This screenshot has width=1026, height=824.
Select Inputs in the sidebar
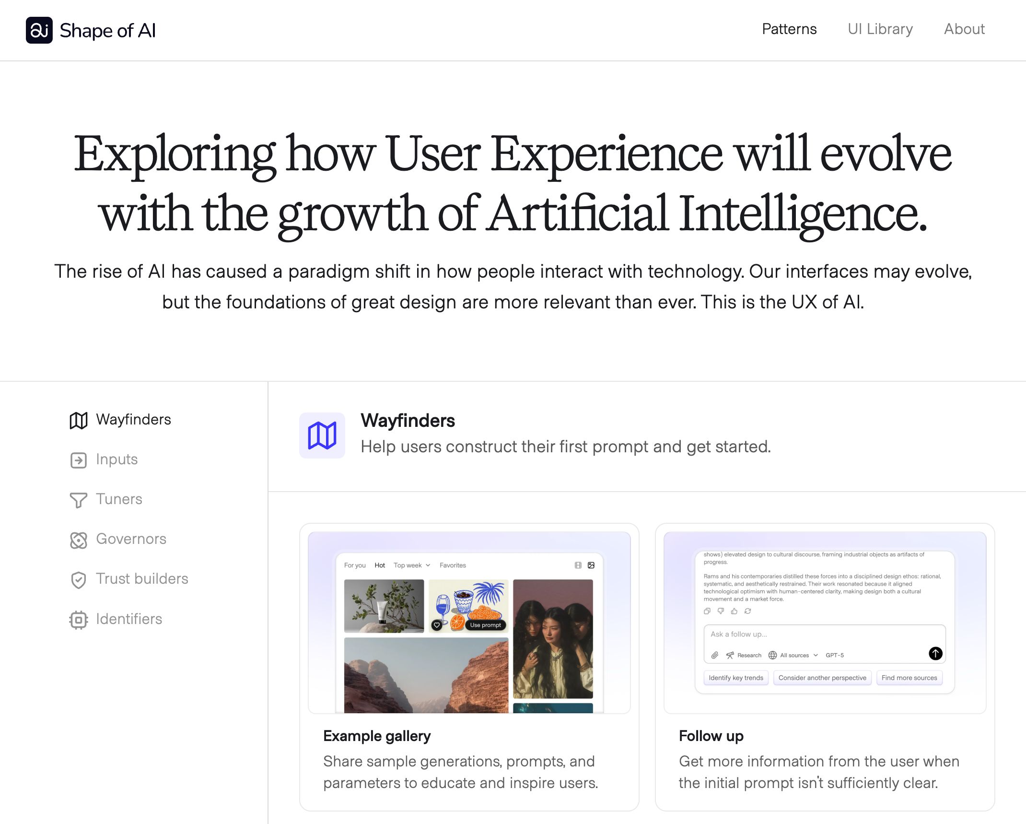pyautogui.click(x=117, y=459)
